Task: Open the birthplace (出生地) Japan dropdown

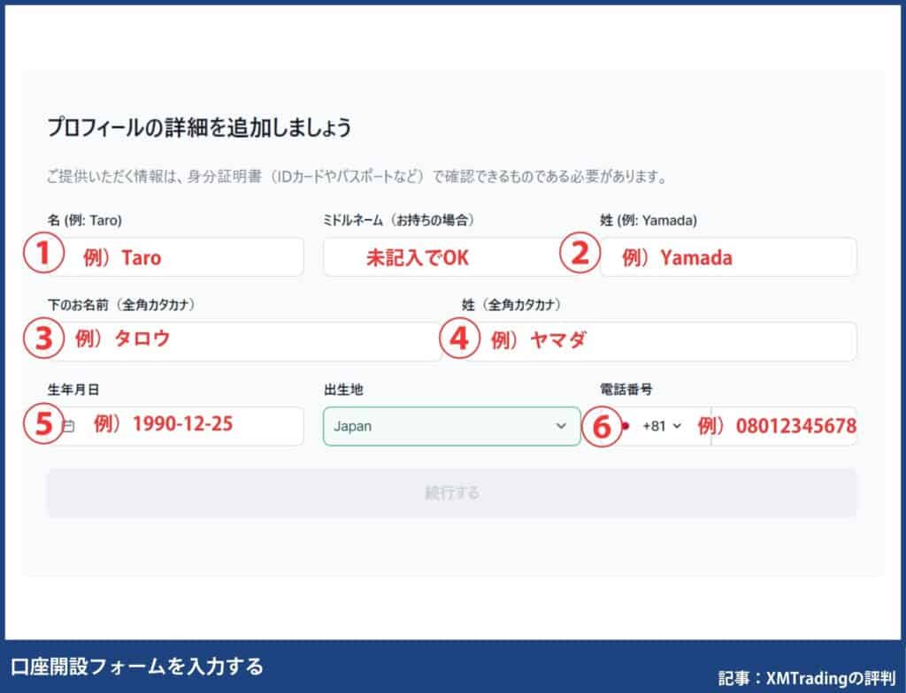Action: [452, 426]
